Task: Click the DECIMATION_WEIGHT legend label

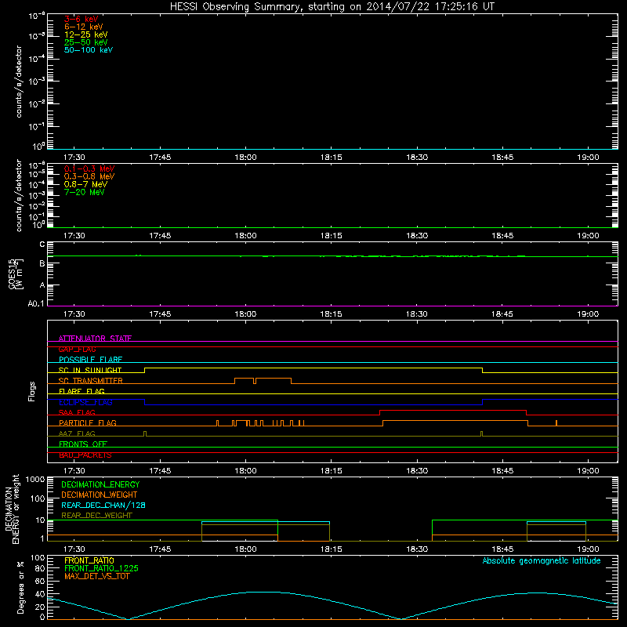Action: click(100, 495)
